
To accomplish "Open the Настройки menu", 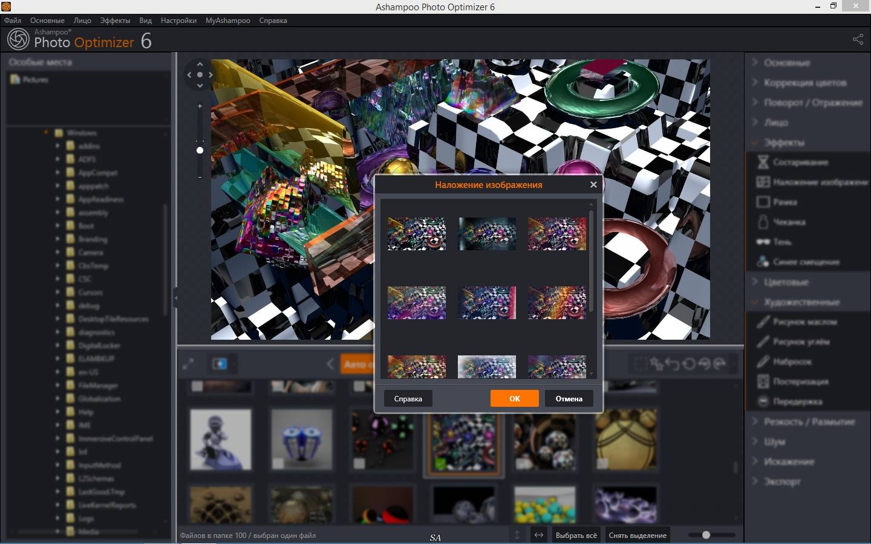I will (178, 20).
